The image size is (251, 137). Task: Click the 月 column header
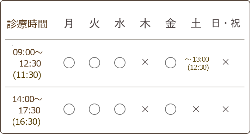coord(69,24)
